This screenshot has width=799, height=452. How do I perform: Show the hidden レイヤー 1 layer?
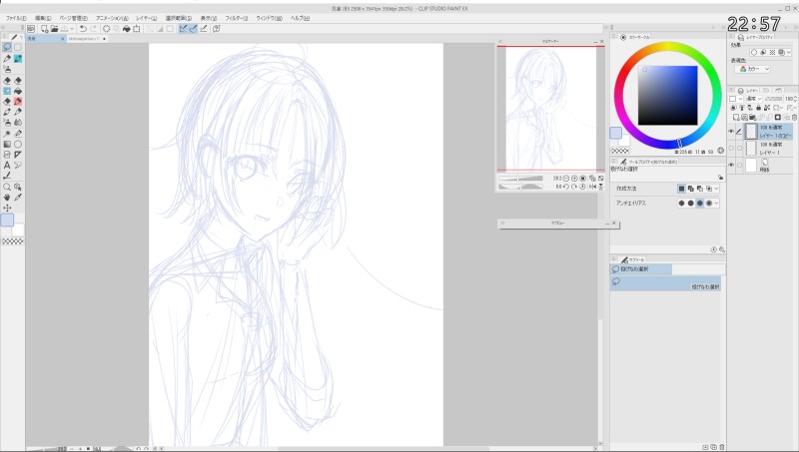731,148
